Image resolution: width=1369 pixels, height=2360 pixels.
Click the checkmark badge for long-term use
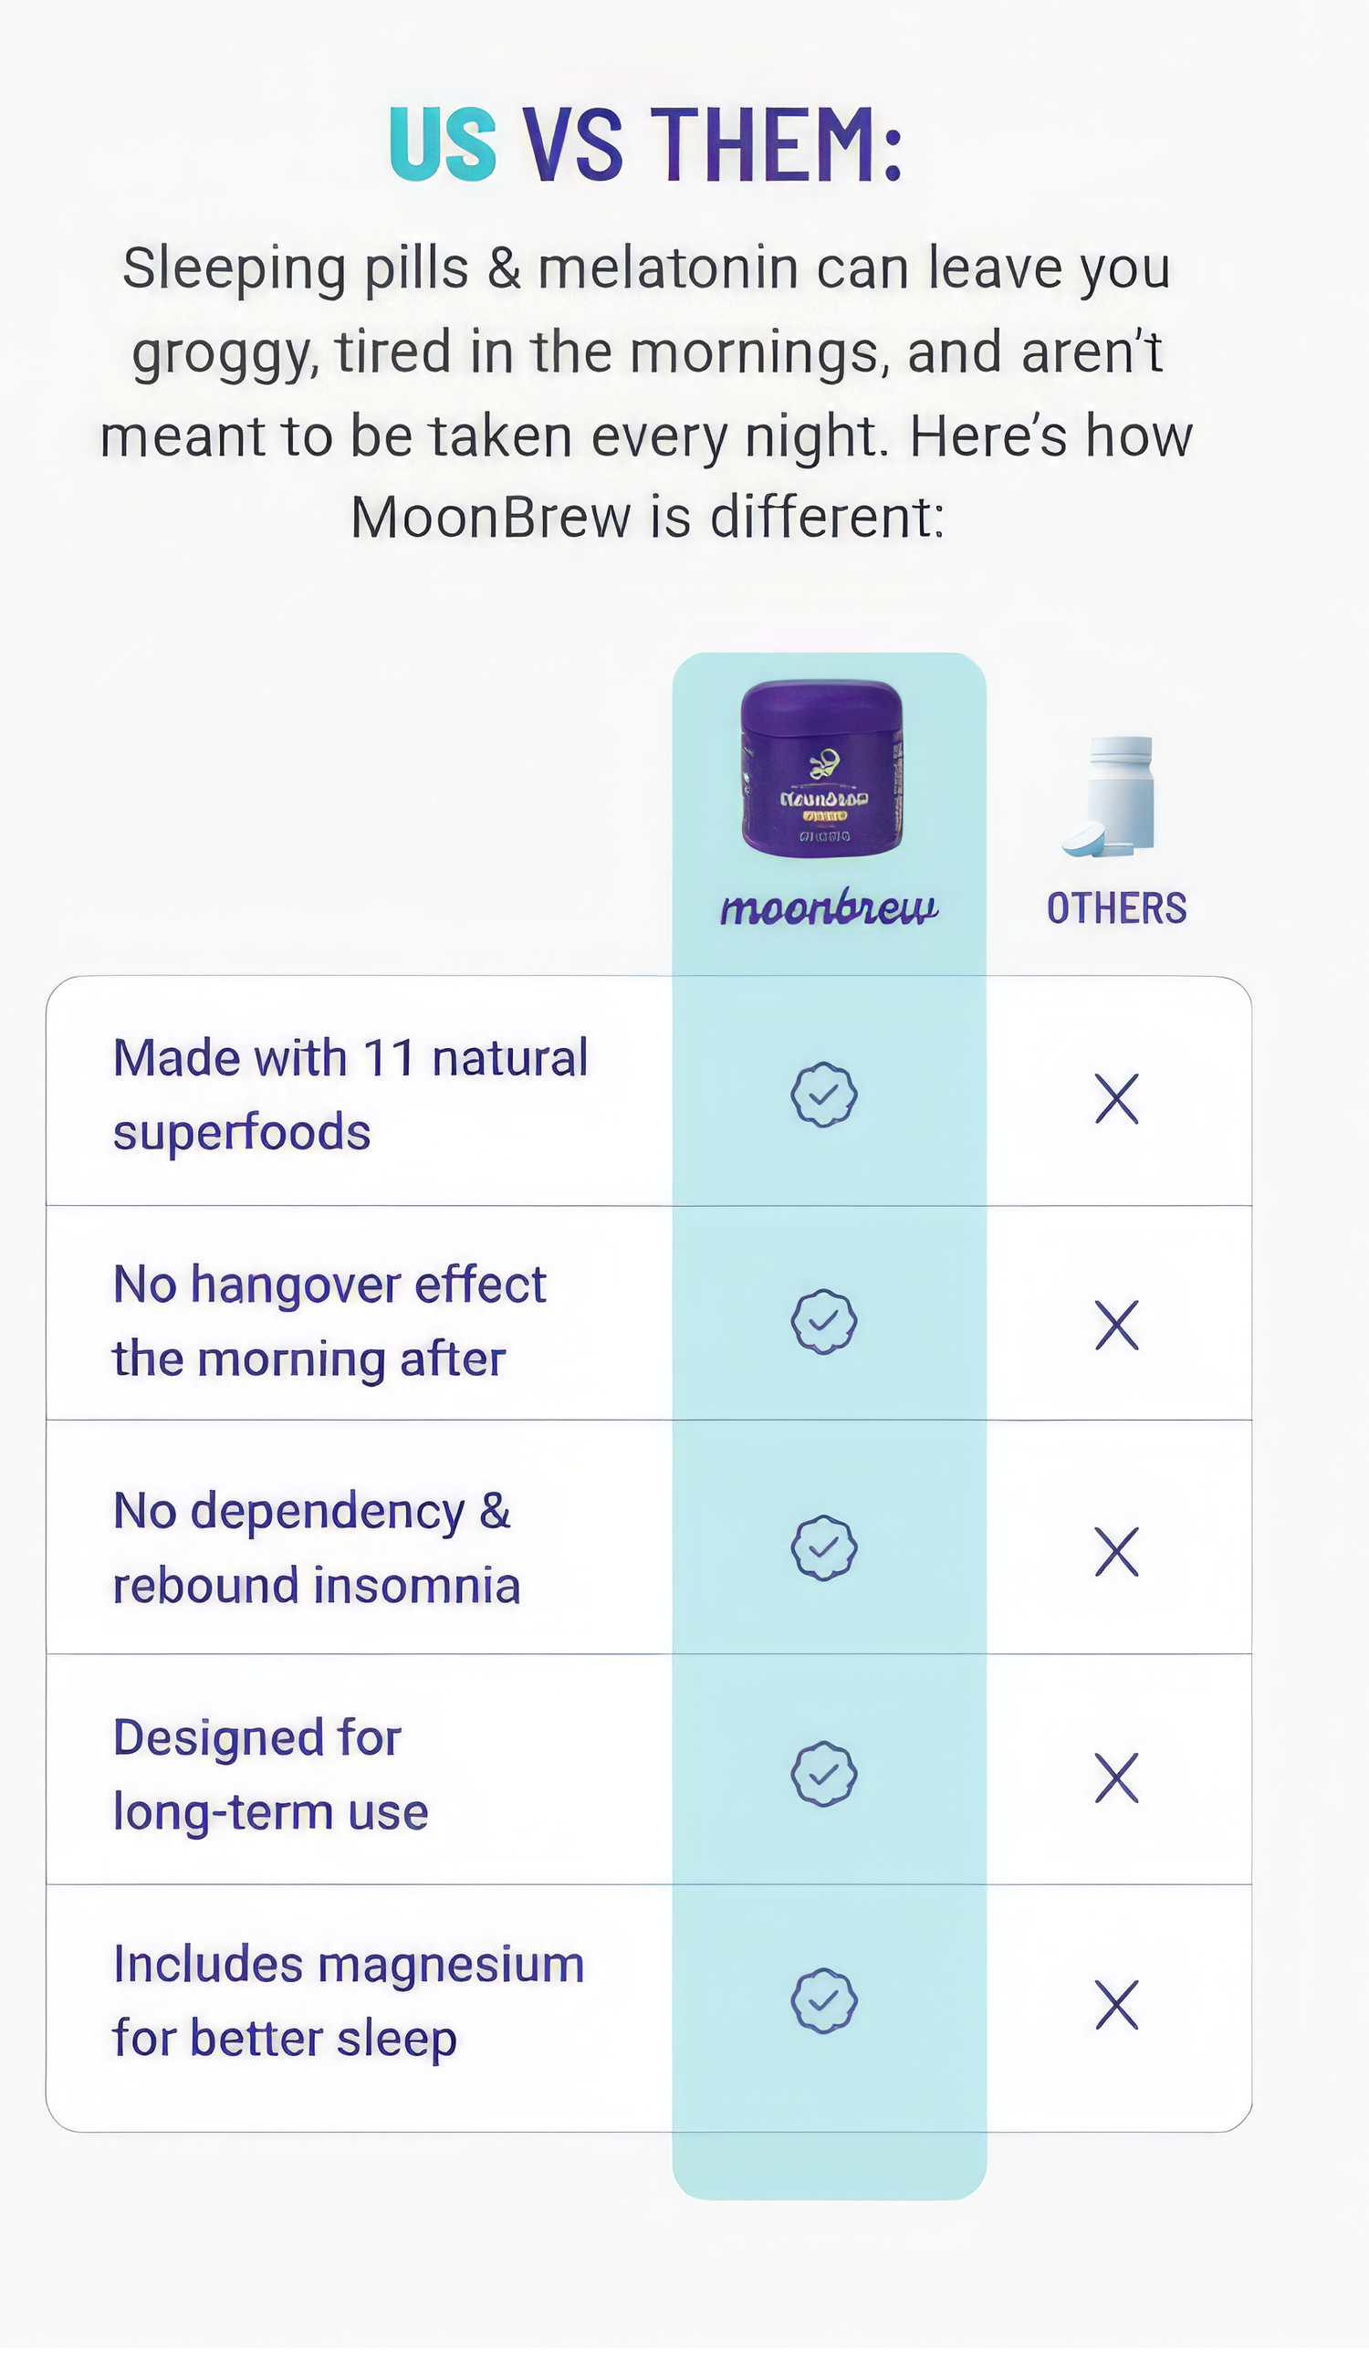pos(824,1775)
